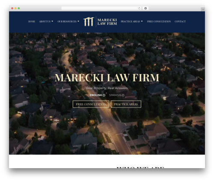Click the download icon beside address bar
The image size is (214, 181).
point(146,8)
